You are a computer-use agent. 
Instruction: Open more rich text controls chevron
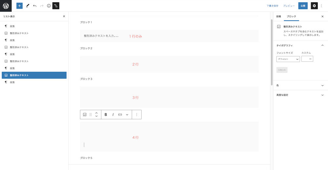coord(127,114)
